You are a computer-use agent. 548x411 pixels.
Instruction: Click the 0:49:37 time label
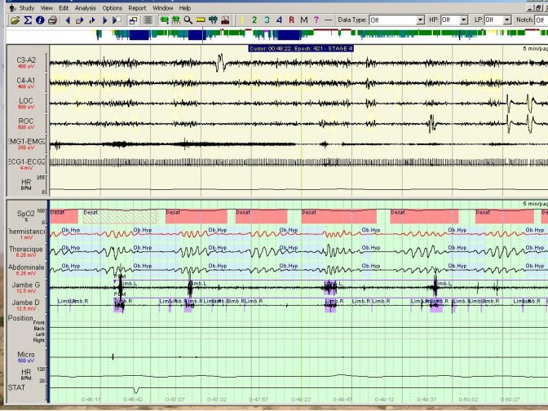(426, 400)
